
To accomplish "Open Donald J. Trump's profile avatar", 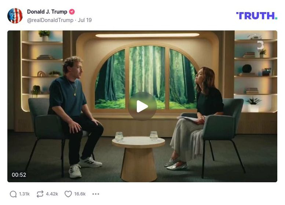I will [x=15, y=16].
